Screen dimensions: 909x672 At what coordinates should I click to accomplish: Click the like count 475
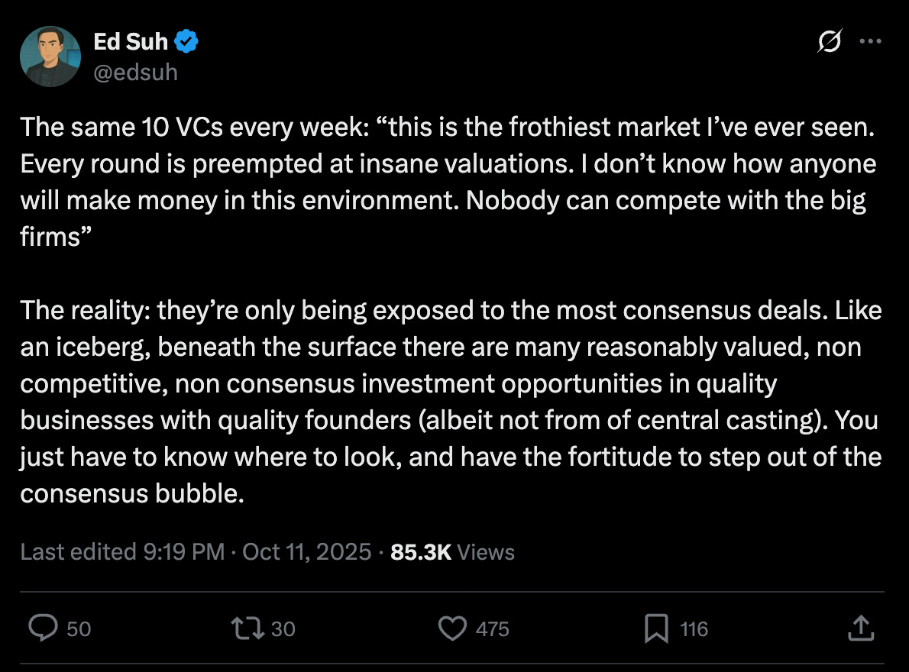tap(492, 628)
